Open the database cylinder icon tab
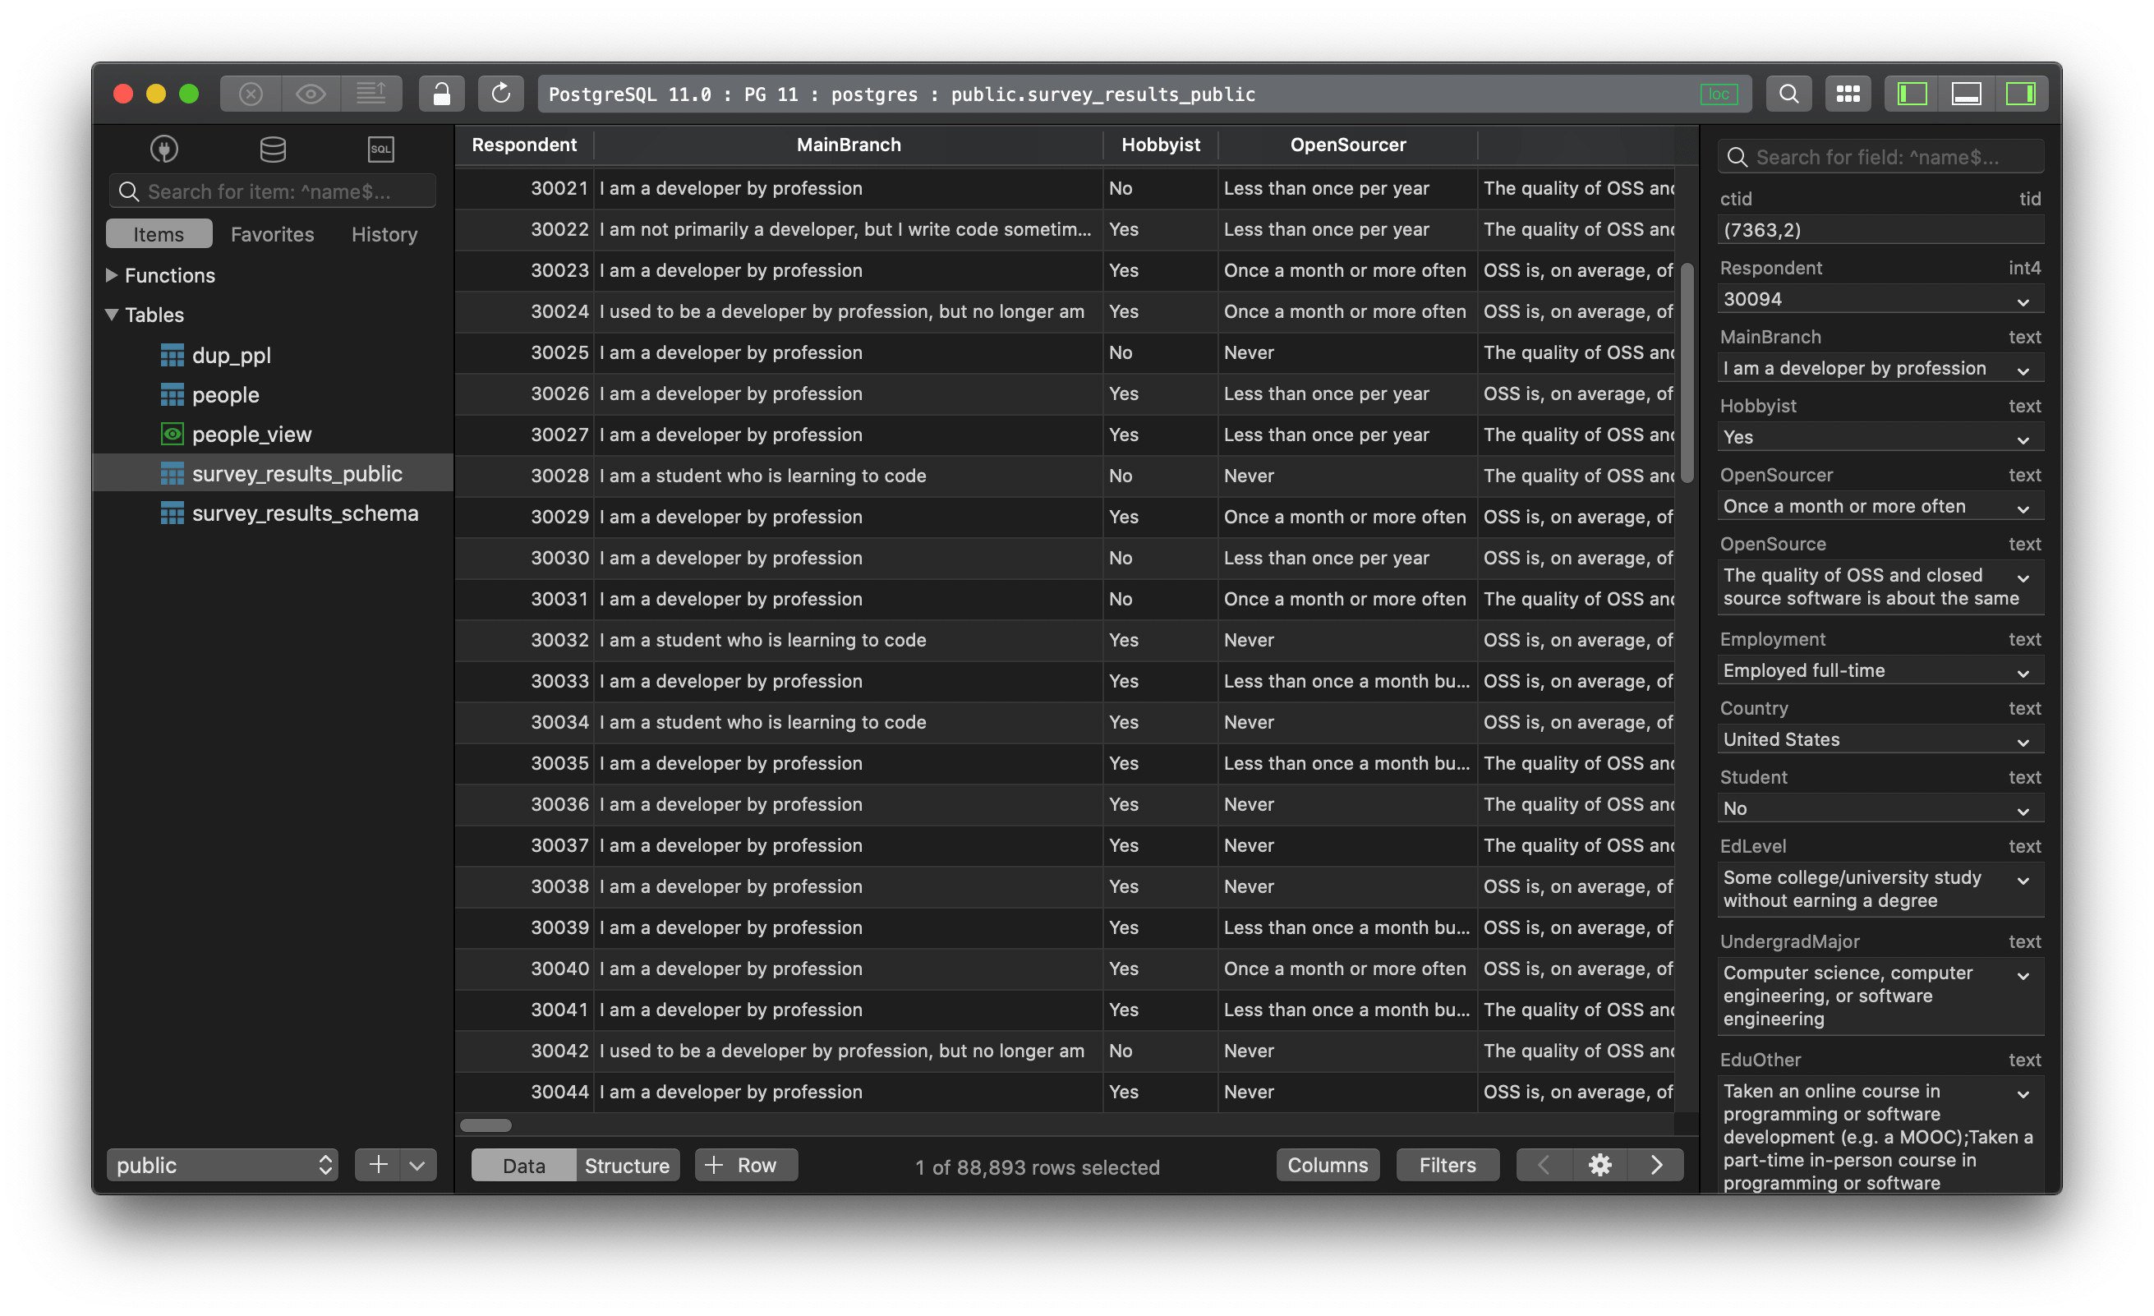This screenshot has height=1316, width=2154. (x=273, y=149)
